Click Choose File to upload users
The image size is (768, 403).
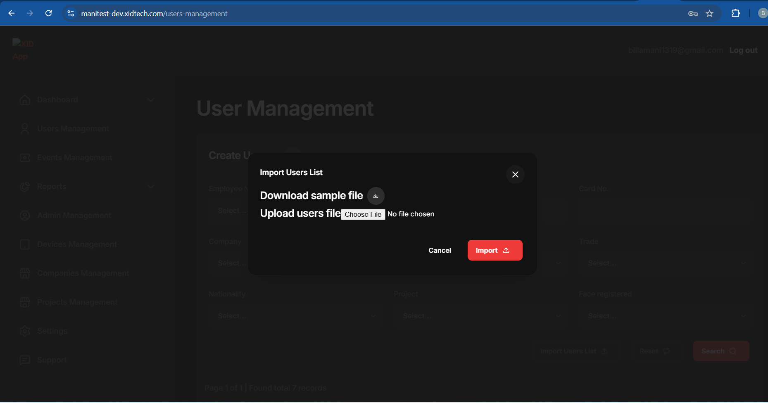coord(363,214)
